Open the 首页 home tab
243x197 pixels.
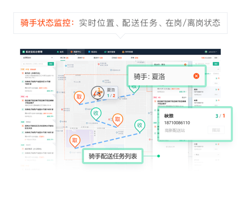point(60,52)
